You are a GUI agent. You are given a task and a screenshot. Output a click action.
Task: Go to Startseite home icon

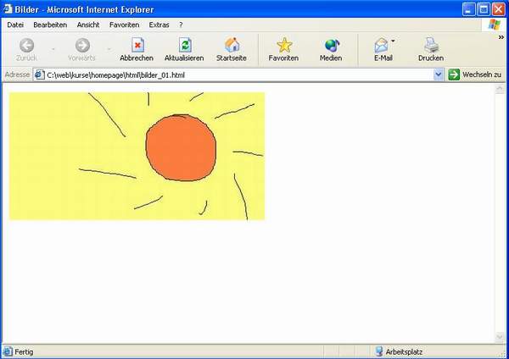point(232,45)
